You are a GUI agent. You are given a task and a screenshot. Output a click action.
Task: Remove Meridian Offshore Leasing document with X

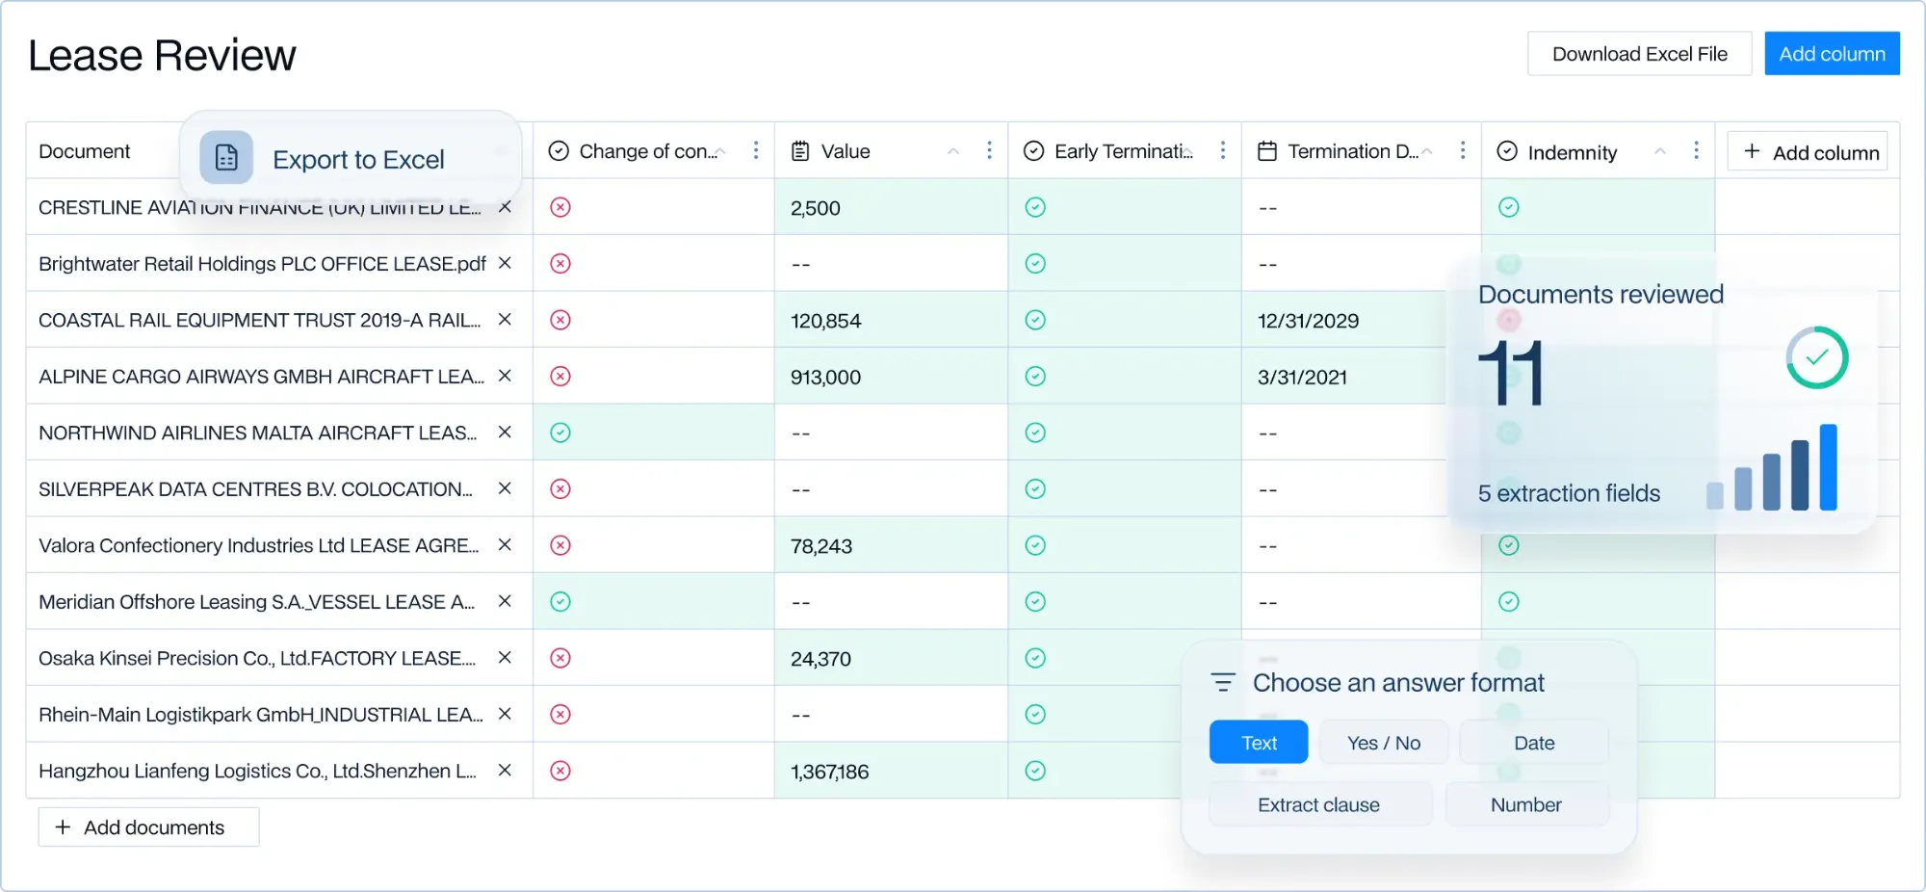coord(505,601)
